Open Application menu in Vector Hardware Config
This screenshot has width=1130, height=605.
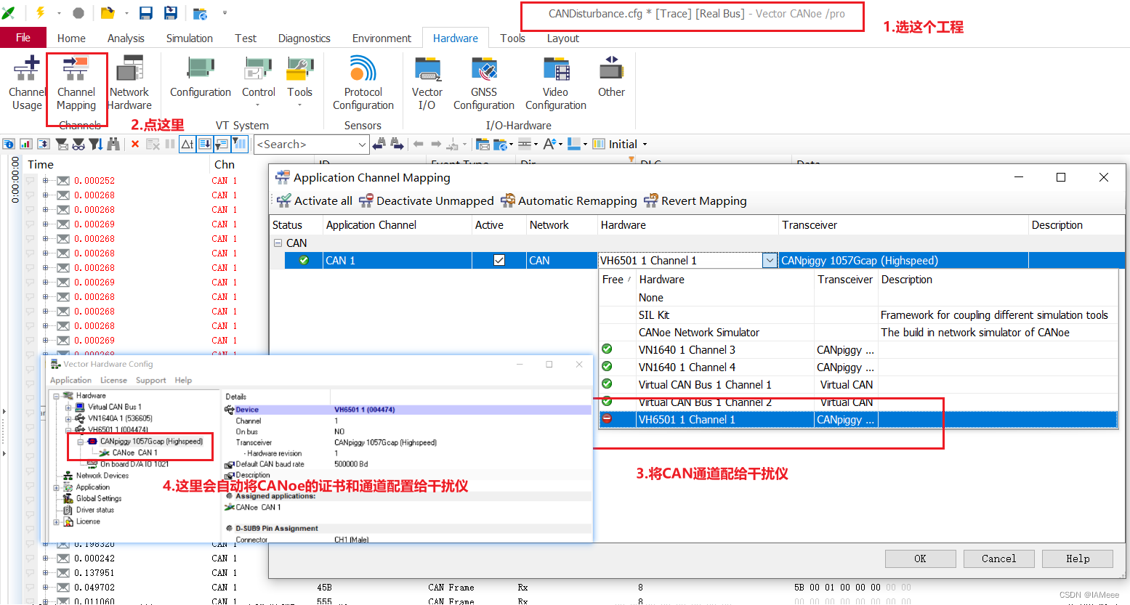(x=70, y=380)
